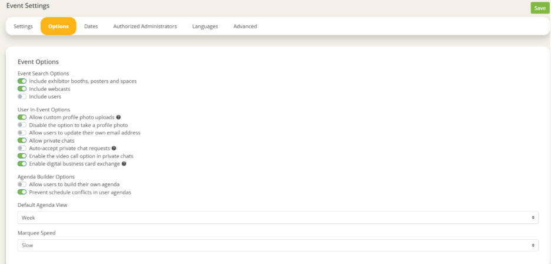Switch to the Settings tab
551x264 pixels.
pyautogui.click(x=23, y=27)
